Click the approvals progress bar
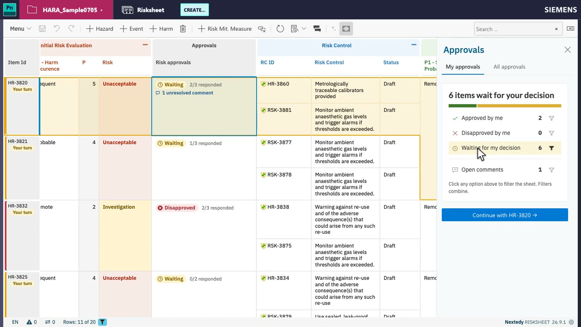Screen dimensions: 581x327 tap(505, 106)
